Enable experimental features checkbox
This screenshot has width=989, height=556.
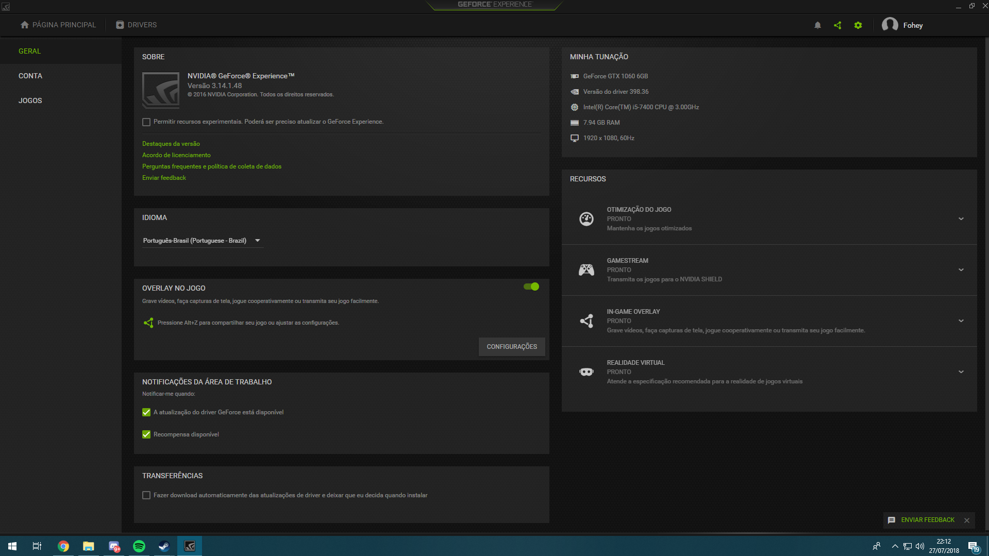(146, 122)
